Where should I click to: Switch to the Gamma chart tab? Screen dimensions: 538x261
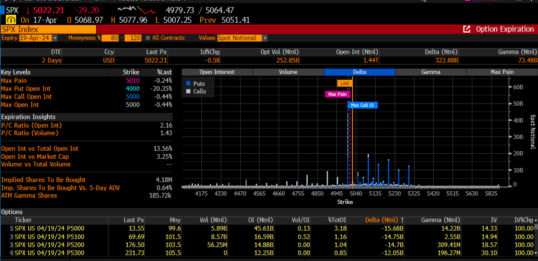(430, 72)
